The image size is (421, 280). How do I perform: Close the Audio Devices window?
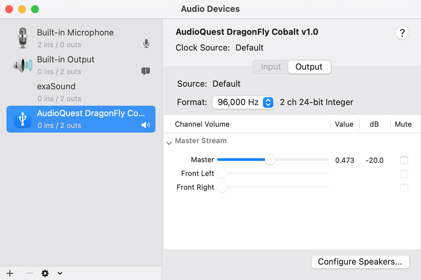[9, 9]
